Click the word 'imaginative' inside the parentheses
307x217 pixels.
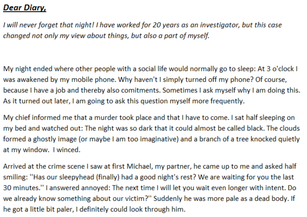pos(158,139)
